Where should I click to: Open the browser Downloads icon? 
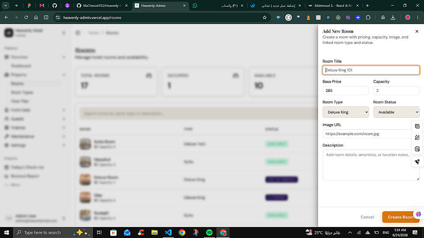coord(393,17)
